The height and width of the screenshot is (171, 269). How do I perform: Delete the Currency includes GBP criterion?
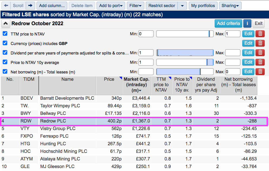(260, 43)
